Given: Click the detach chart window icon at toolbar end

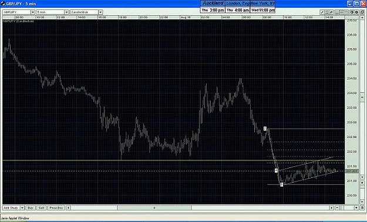Looking at the screenshot, I should point(362,12).
